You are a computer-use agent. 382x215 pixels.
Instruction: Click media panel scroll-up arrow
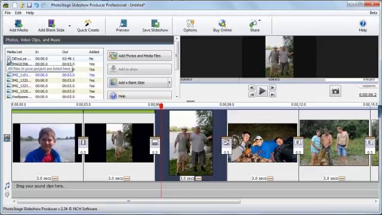177,38
